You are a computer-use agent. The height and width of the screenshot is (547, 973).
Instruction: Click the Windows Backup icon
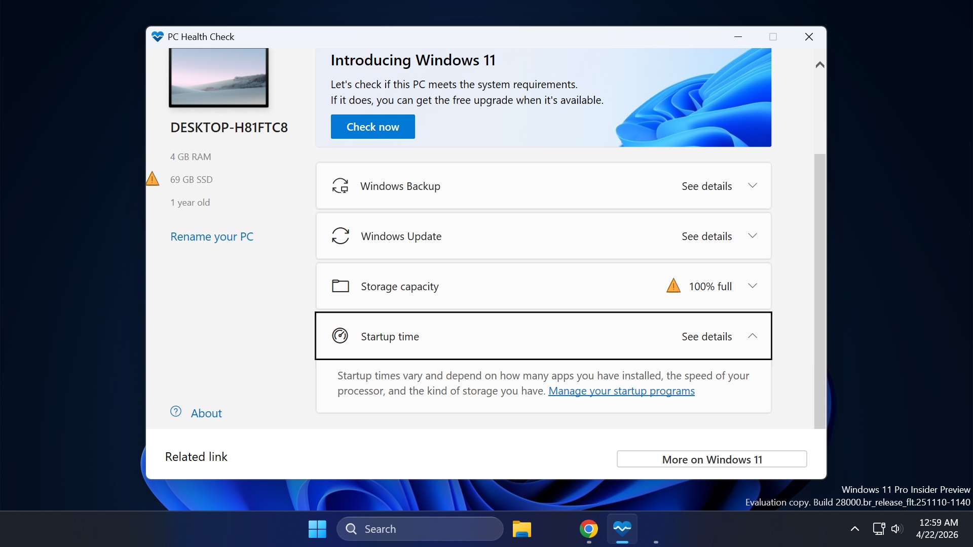click(341, 185)
